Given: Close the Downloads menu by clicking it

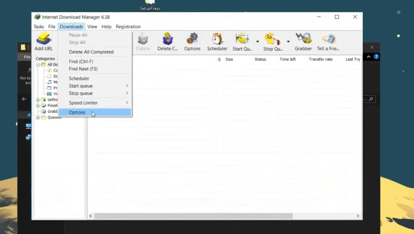Looking at the screenshot, I should (x=71, y=27).
